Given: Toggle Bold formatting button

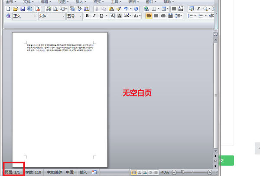Looking at the screenshot, I should tap(87, 16).
